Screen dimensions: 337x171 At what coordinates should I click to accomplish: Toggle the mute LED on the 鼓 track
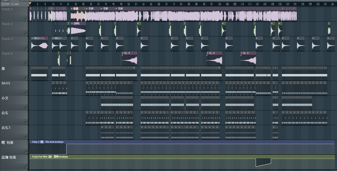pyautogui.click(x=26, y=78)
